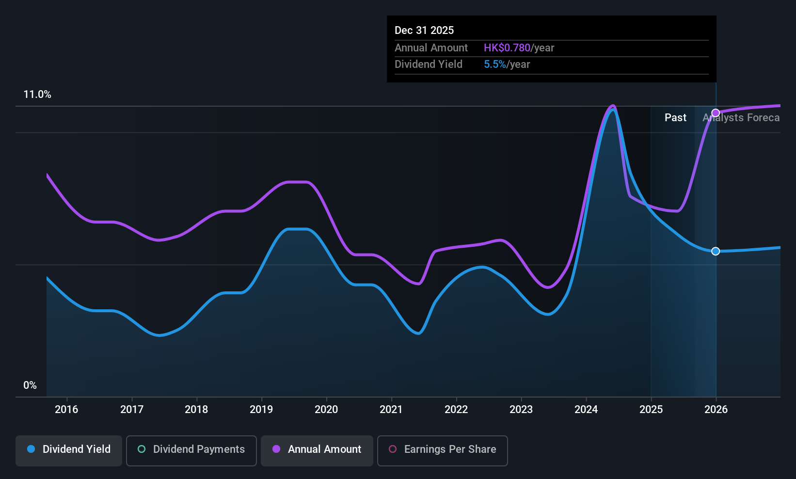Select the purple Annual Amount data point marker

[716, 113]
